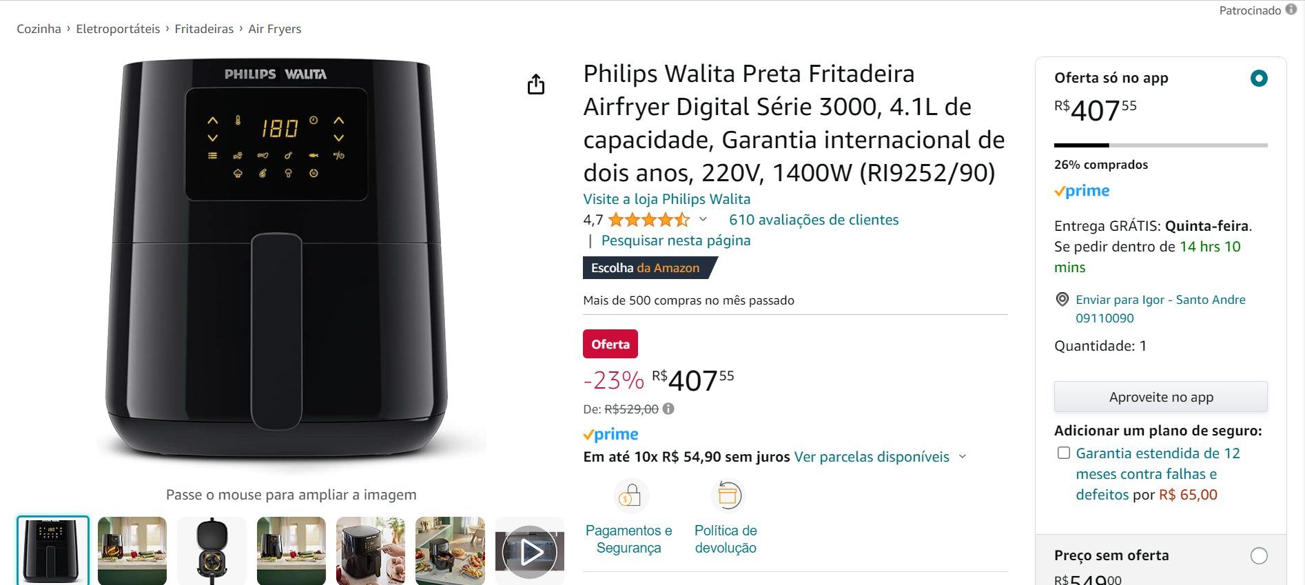
Task: Click the Política de devolução box icon
Action: (728, 495)
